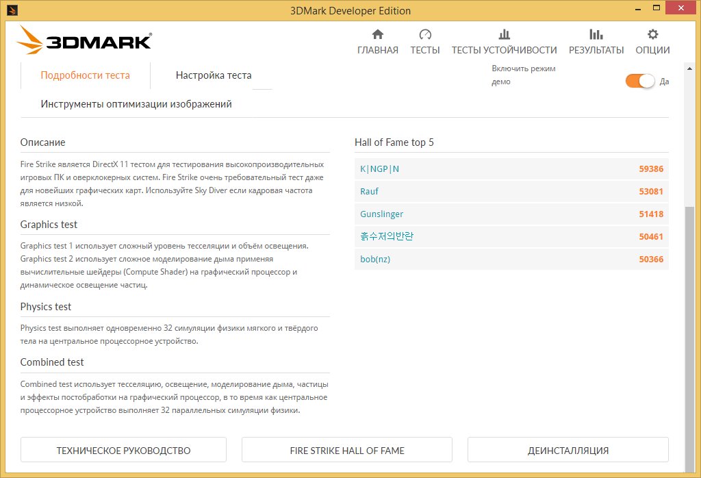Click the Hall of Fame top 5 heading

(x=394, y=142)
